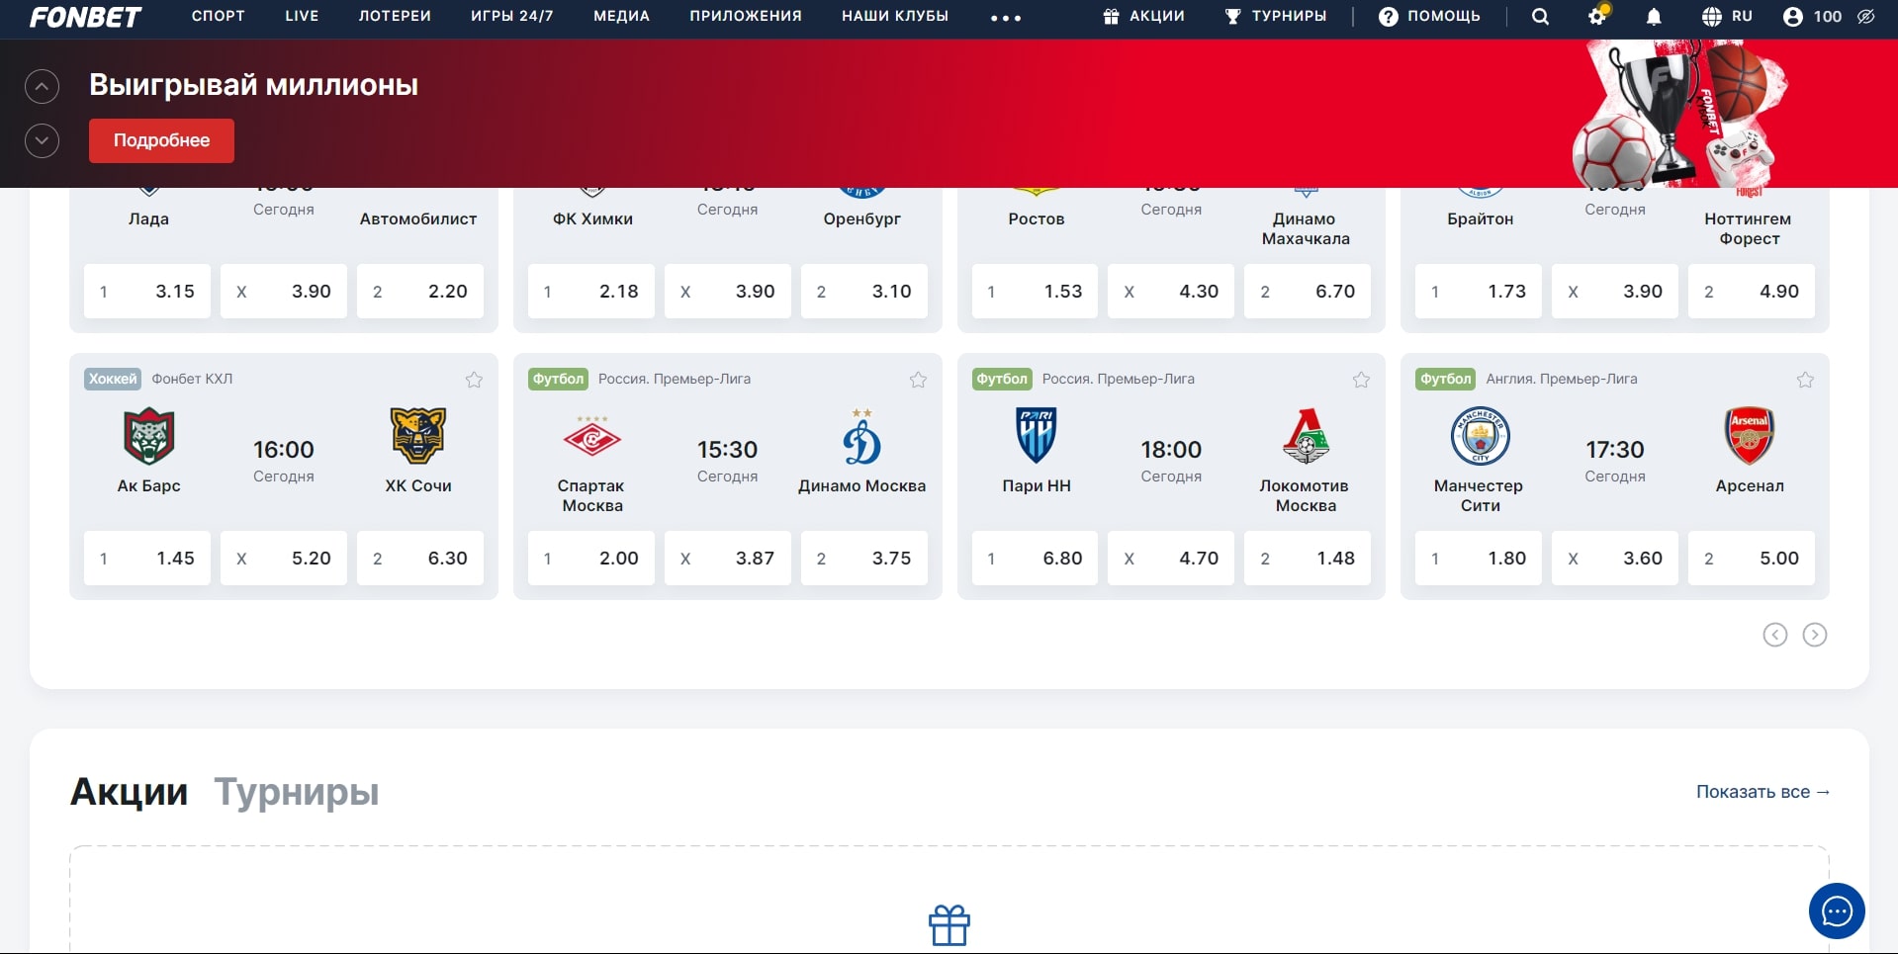Bet on Ак Барс win at 1.45

[x=147, y=558]
